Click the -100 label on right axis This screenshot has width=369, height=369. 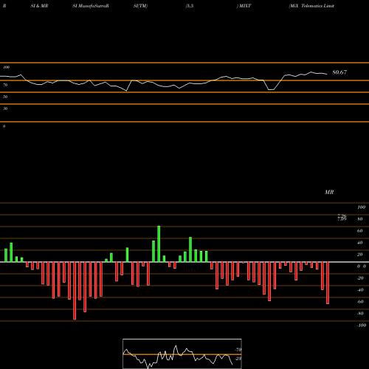[362, 325]
